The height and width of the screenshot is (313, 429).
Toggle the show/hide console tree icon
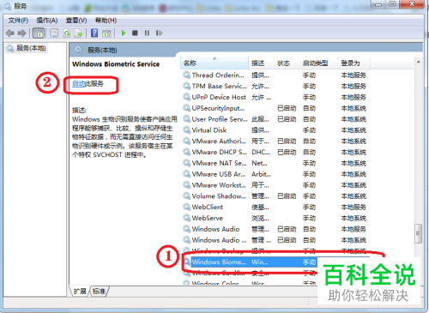39,33
